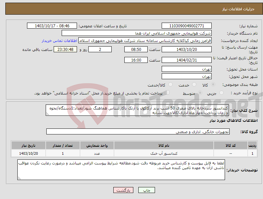Click the announcement date field 1403/10/17 - 08:46
Viewport: 263px width, 199px height.
[x=52, y=26]
